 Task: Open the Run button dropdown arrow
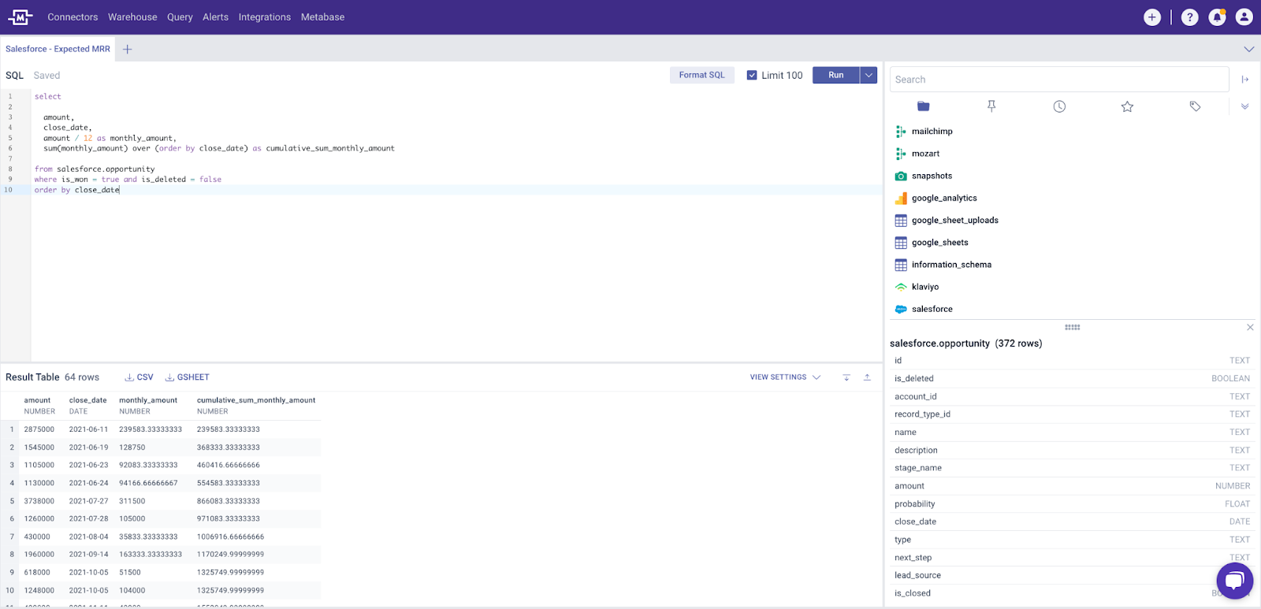pyautogui.click(x=869, y=76)
